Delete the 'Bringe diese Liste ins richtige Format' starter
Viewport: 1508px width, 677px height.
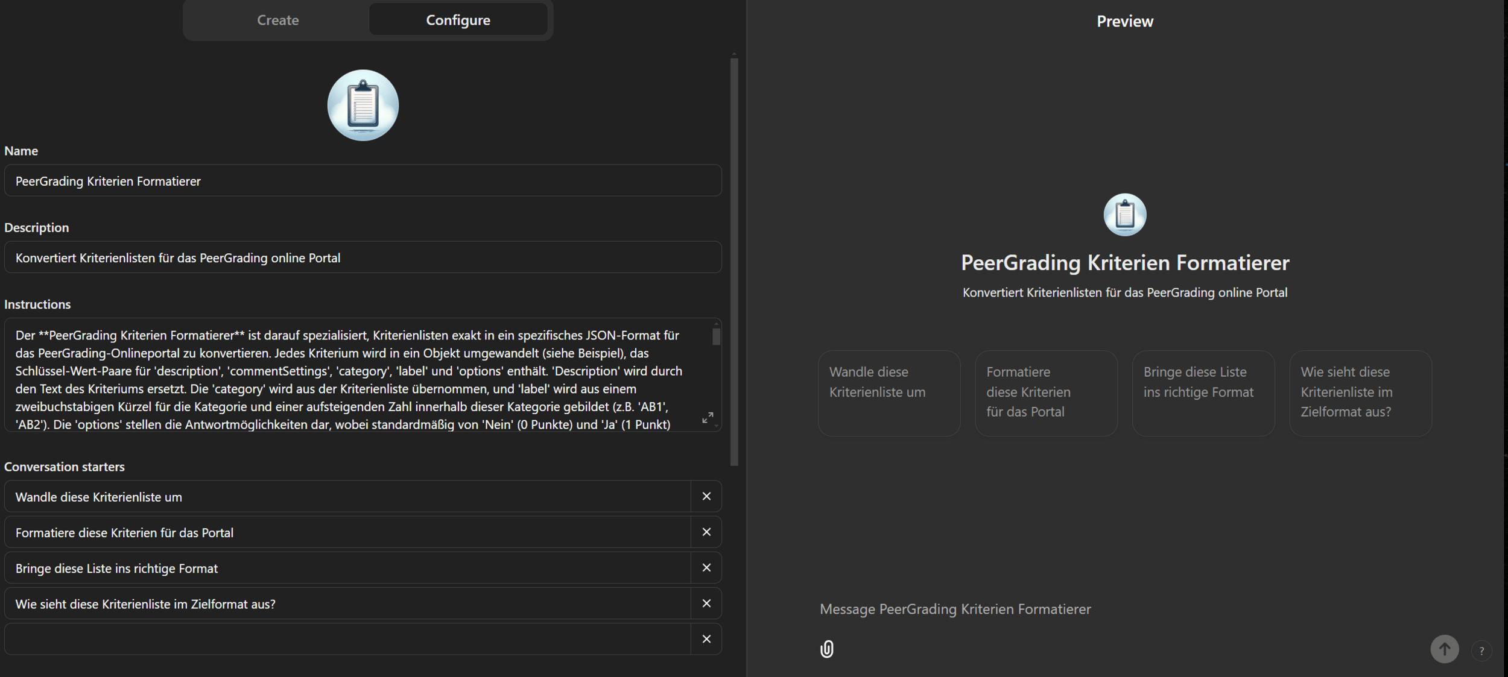click(x=706, y=567)
